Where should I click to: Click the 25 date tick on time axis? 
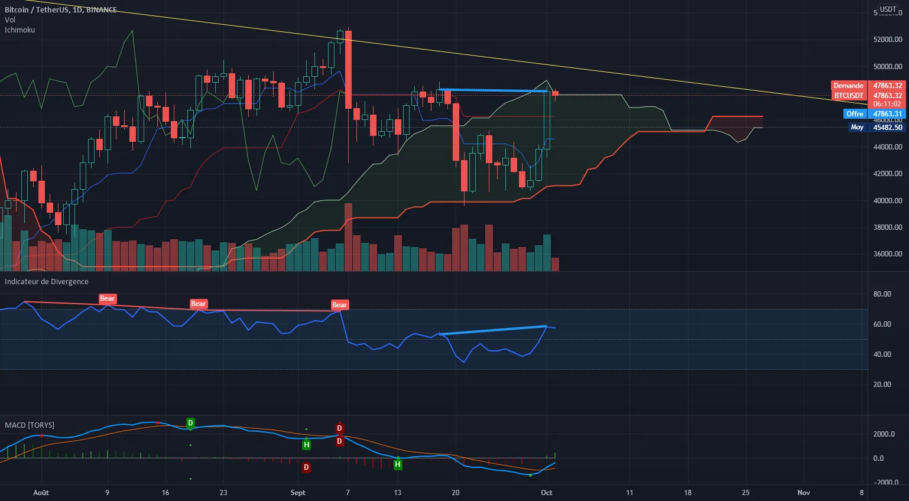click(x=746, y=493)
